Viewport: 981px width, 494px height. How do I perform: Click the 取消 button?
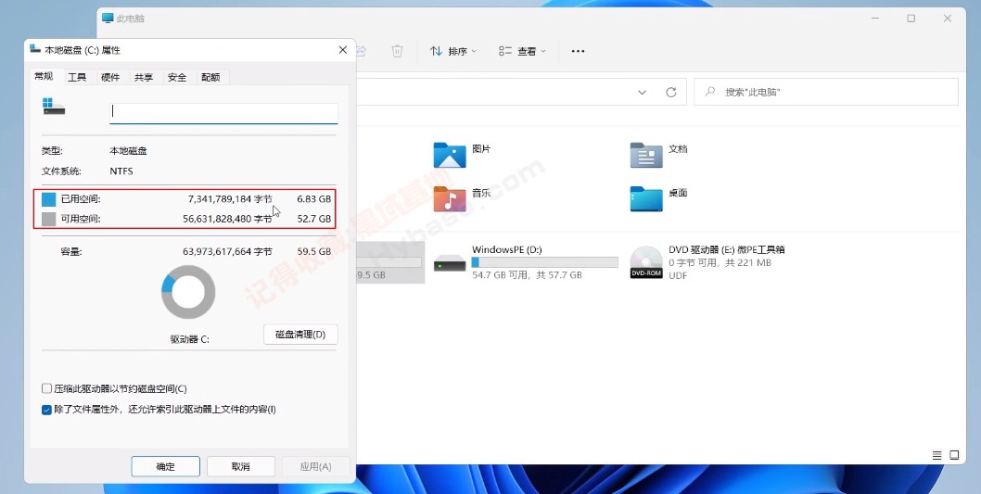pyautogui.click(x=241, y=466)
